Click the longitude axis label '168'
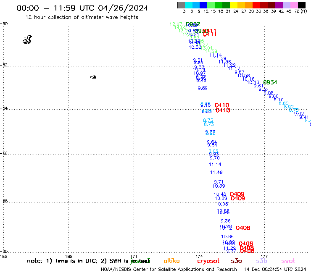This screenshot has height=273, width=311. pyautogui.click(x=69, y=256)
